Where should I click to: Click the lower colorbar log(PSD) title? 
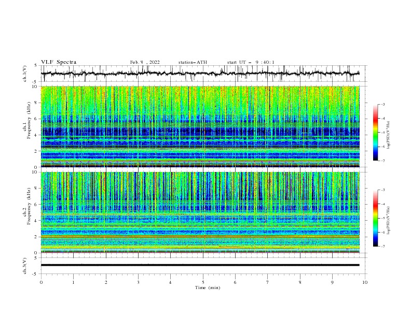click(x=389, y=221)
